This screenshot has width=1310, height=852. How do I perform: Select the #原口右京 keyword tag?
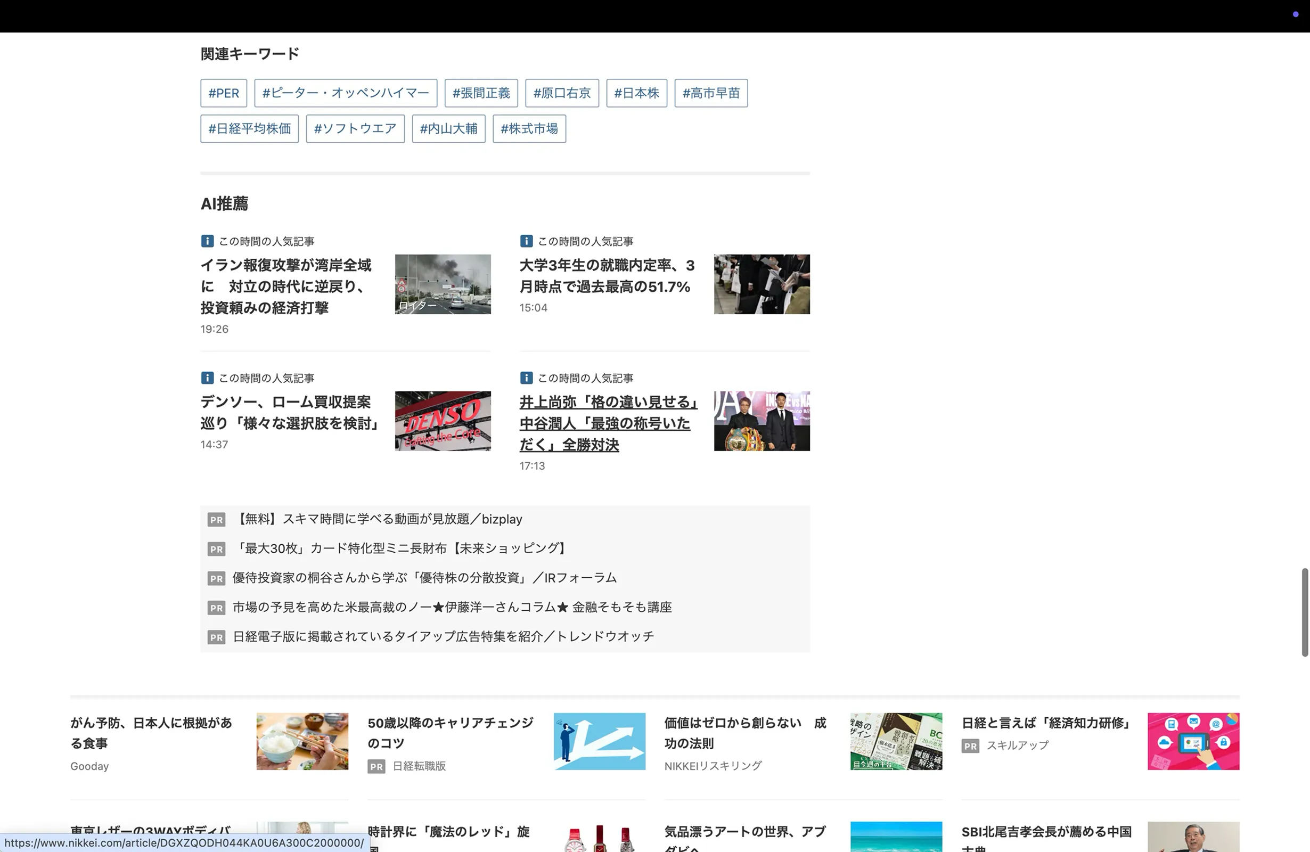coord(562,93)
